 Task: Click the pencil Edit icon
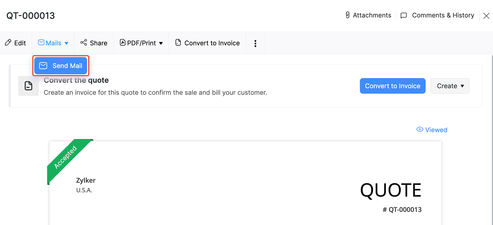point(8,43)
